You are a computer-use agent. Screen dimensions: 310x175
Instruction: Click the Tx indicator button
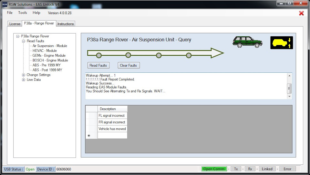click(x=236, y=169)
